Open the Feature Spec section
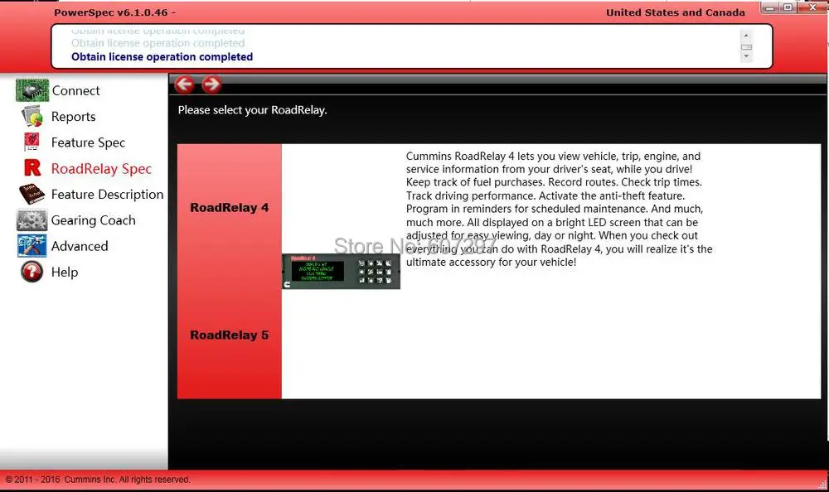This screenshot has width=829, height=492. (89, 142)
